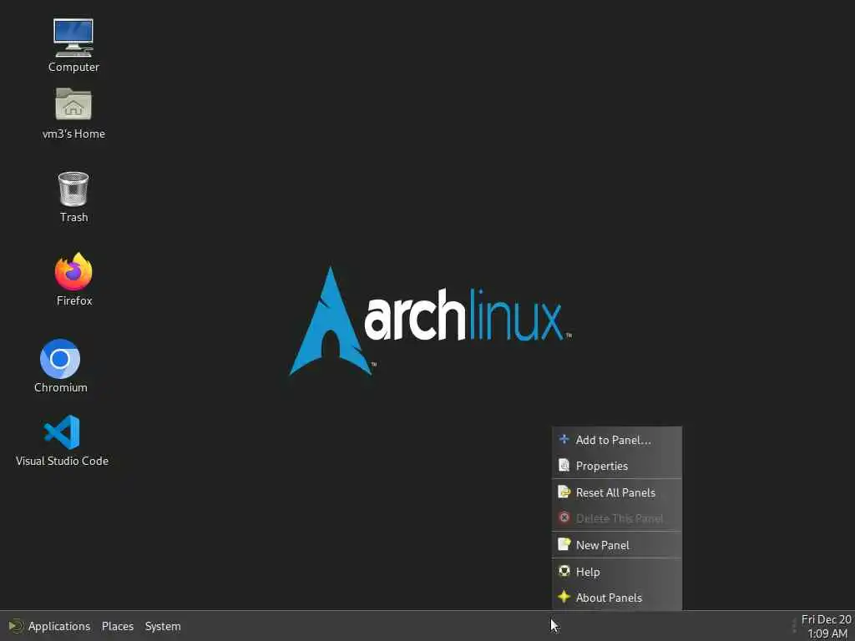Choose Properties from the panel context menu

point(617,466)
